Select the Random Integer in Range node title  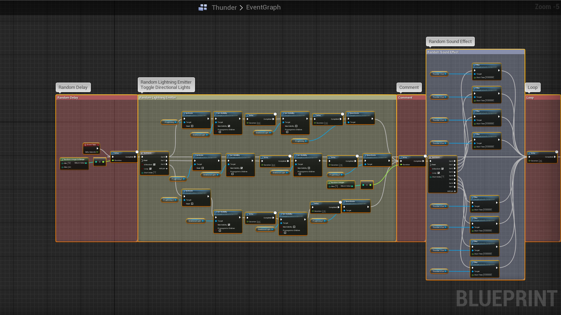pyautogui.click(x=74, y=159)
